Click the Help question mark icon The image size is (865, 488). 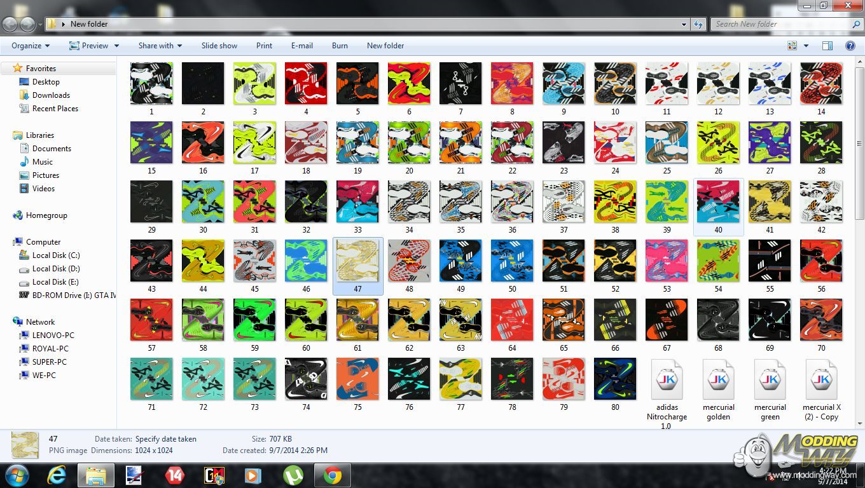tap(850, 46)
